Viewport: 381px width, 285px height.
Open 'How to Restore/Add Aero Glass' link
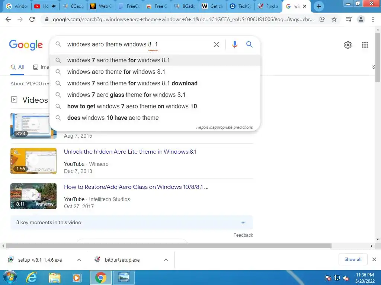click(x=136, y=187)
